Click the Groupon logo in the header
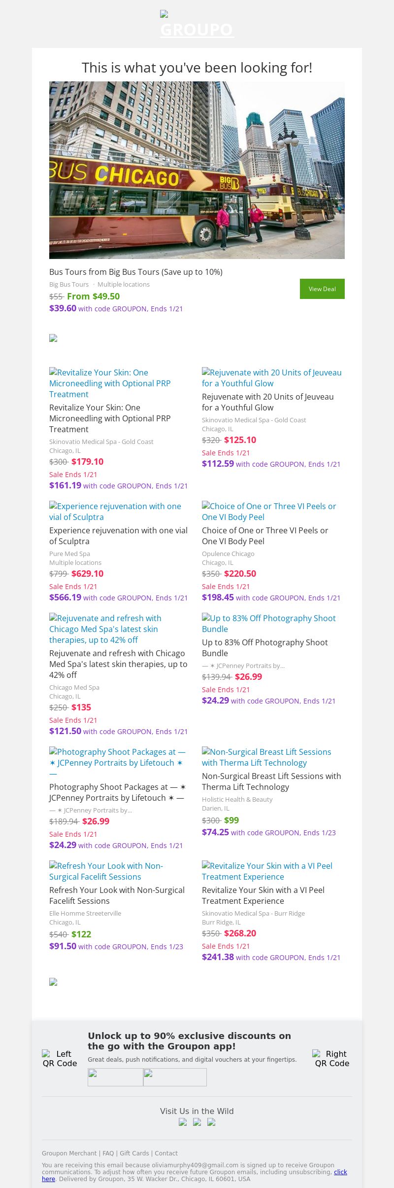The width and height of the screenshot is (394, 1188). click(x=197, y=26)
